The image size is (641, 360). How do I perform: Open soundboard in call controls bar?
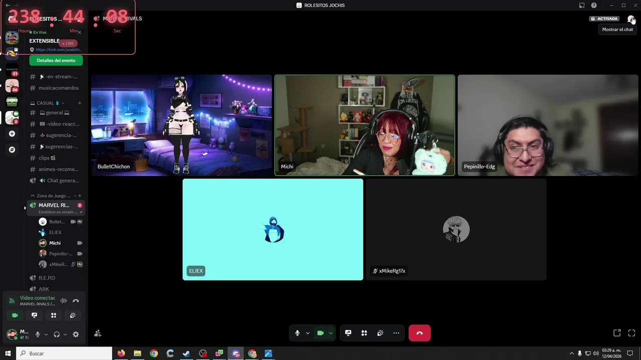380,333
